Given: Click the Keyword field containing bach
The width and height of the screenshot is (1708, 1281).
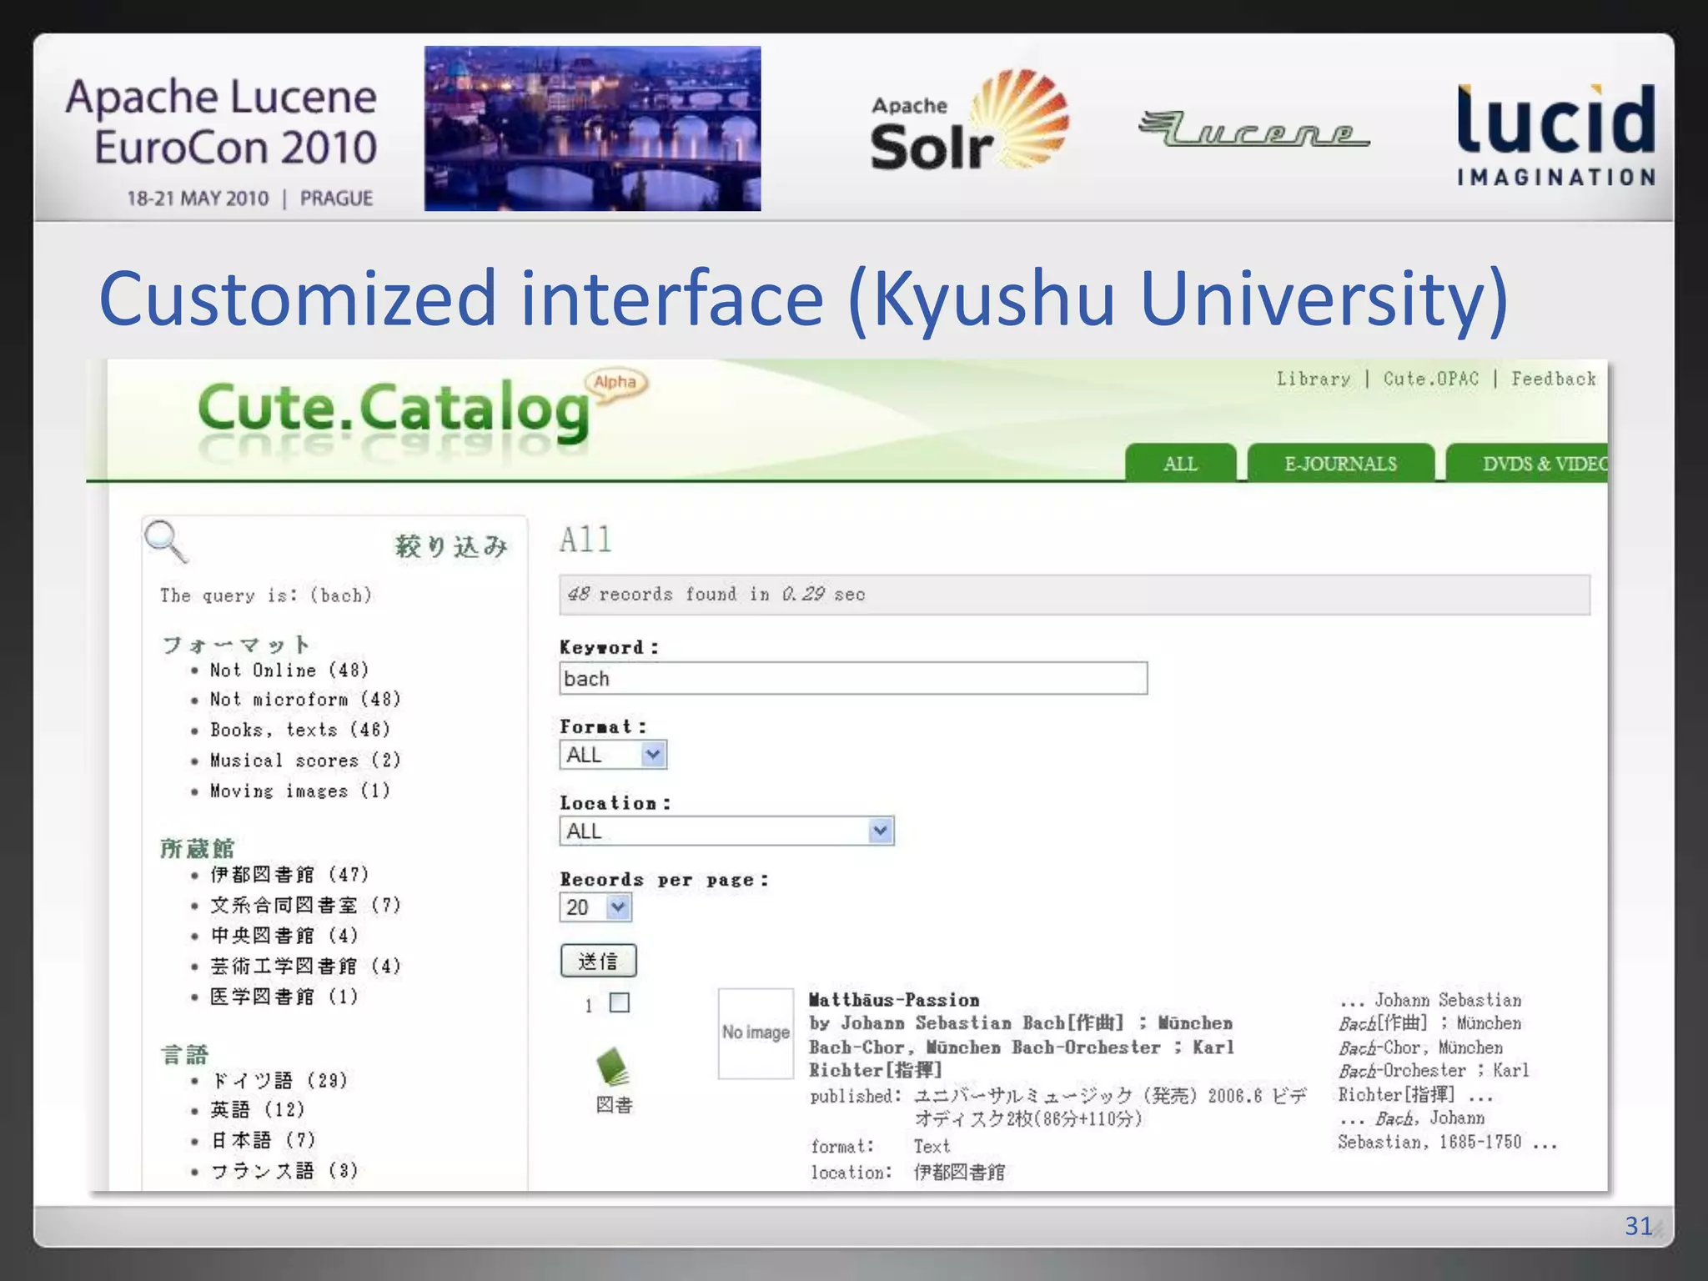Looking at the screenshot, I should pyautogui.click(x=853, y=678).
